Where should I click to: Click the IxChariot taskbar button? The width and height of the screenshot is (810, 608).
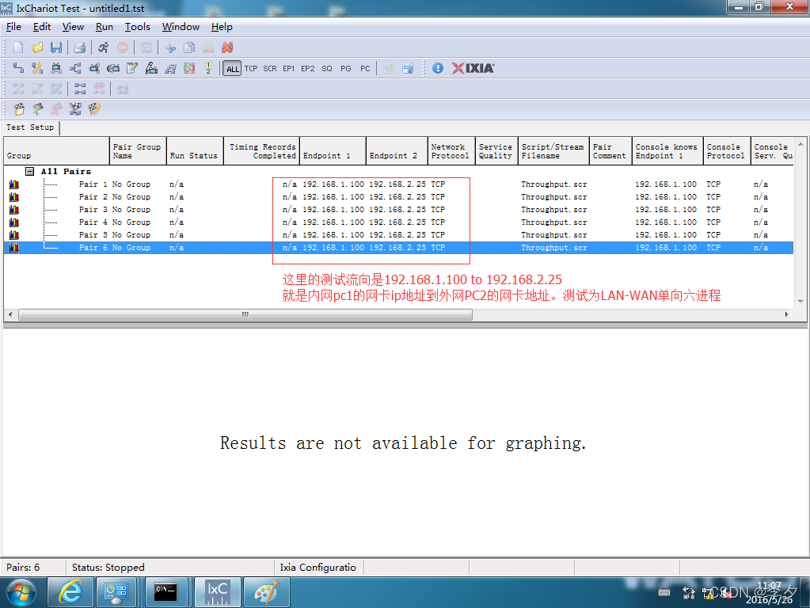coord(218,592)
